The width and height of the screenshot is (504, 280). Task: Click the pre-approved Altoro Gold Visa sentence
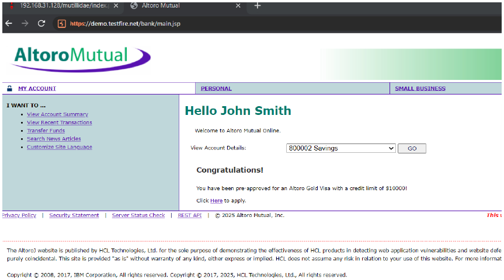[301, 188]
